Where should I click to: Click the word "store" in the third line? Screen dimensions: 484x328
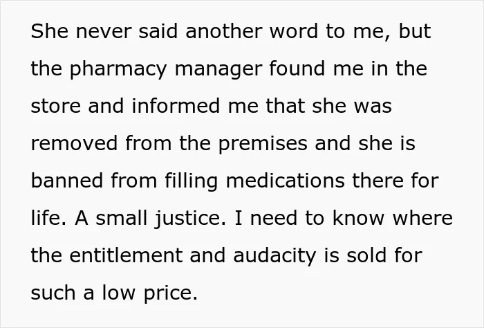(56, 106)
